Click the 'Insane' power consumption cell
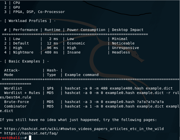This screenshot has width=180, height=140. 74,52
